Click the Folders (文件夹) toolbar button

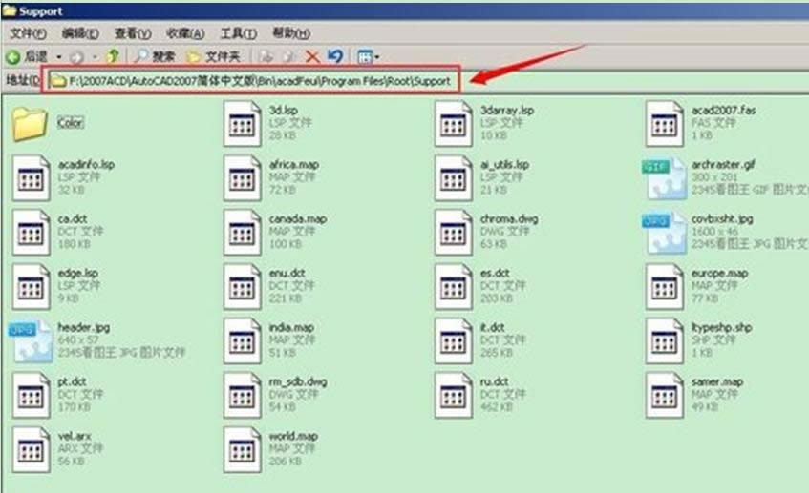(x=213, y=57)
